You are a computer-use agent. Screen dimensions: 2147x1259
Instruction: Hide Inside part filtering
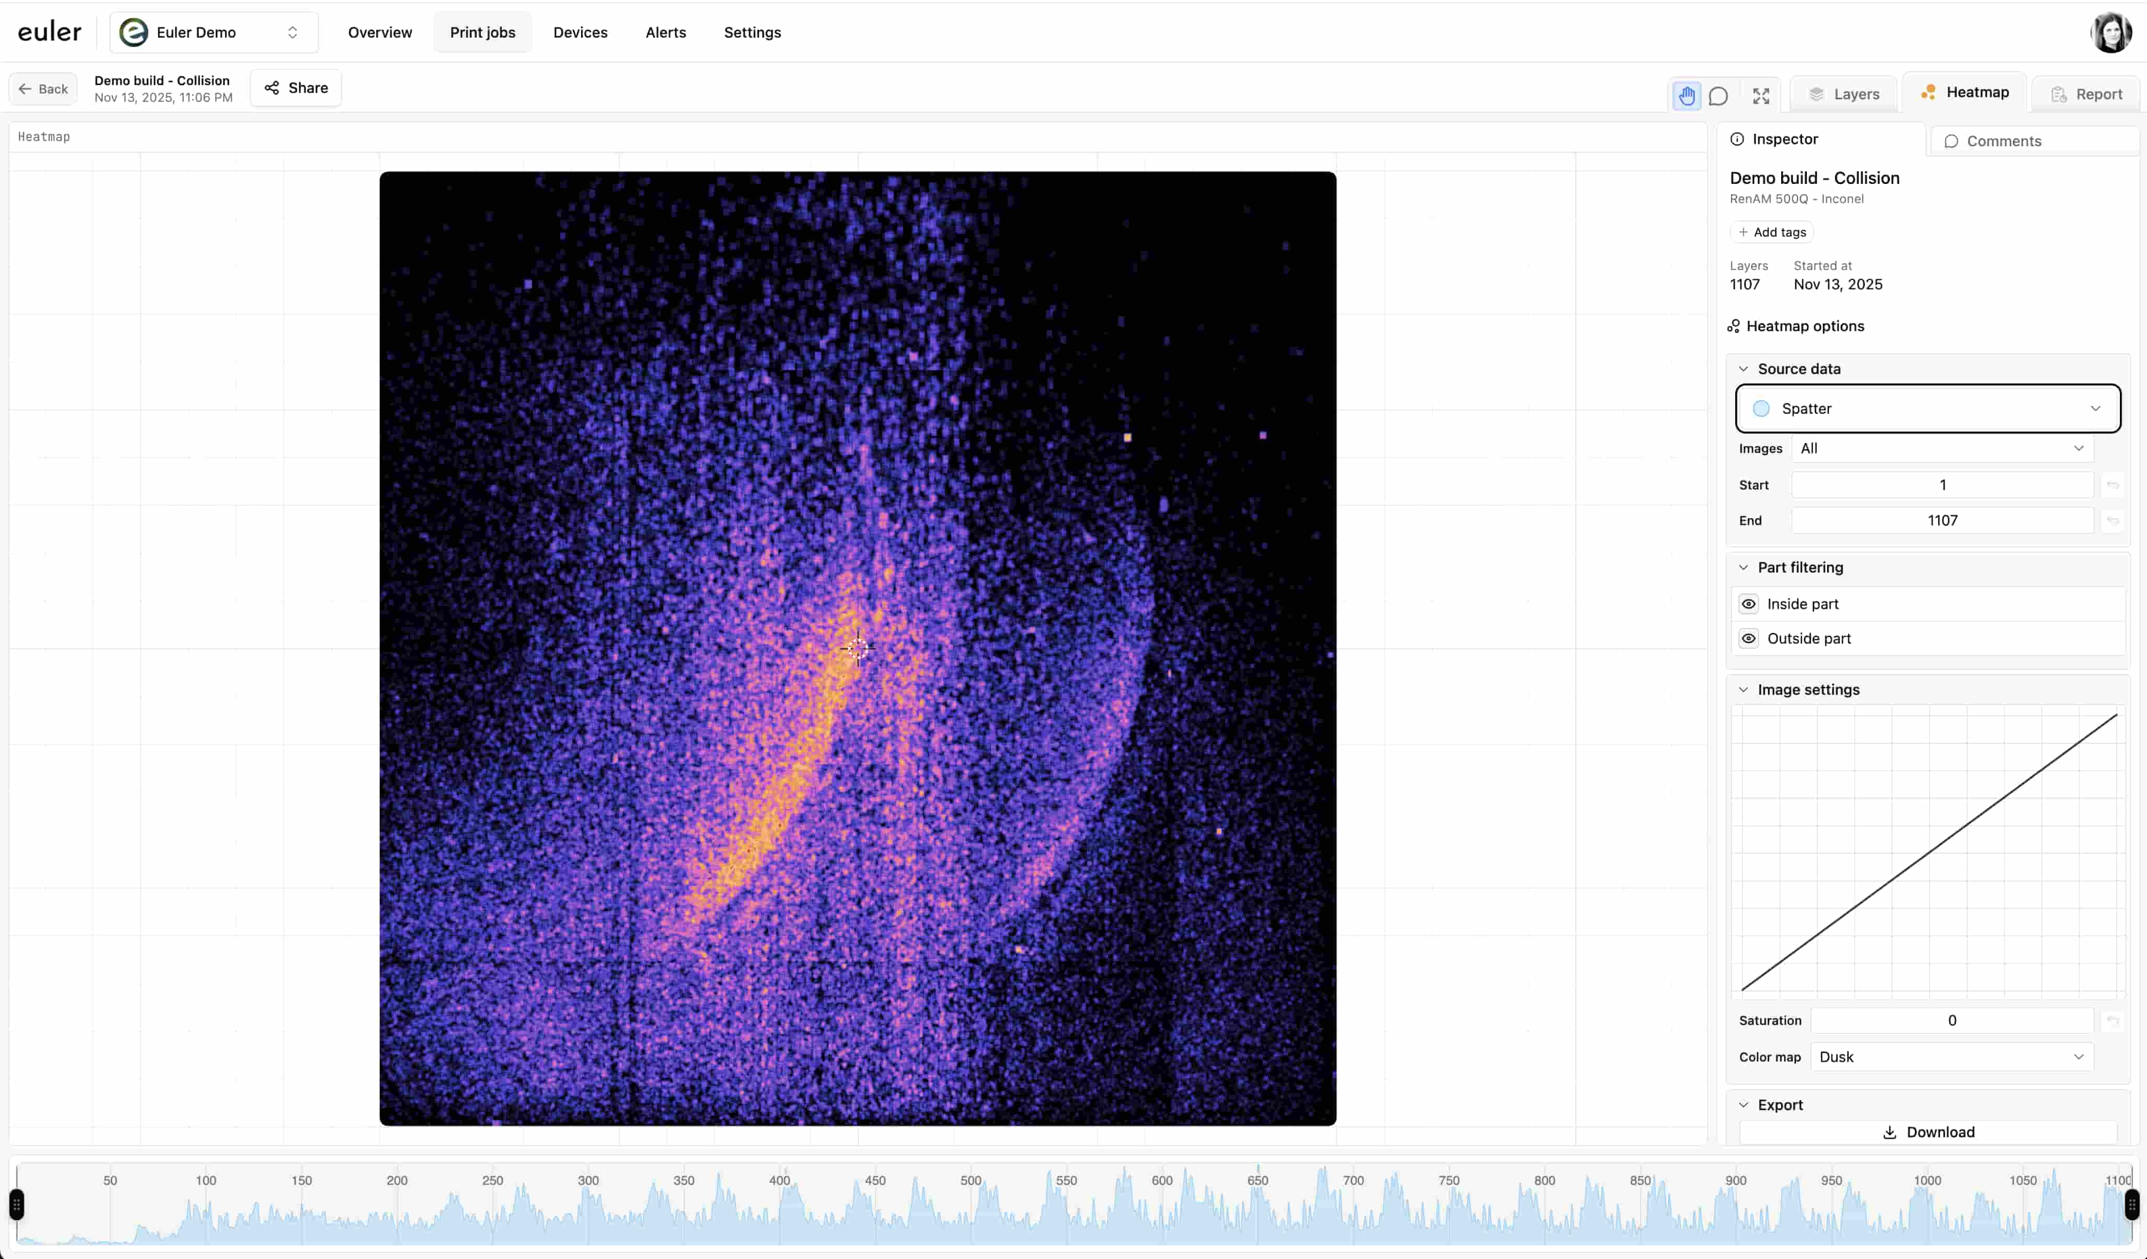click(1749, 603)
